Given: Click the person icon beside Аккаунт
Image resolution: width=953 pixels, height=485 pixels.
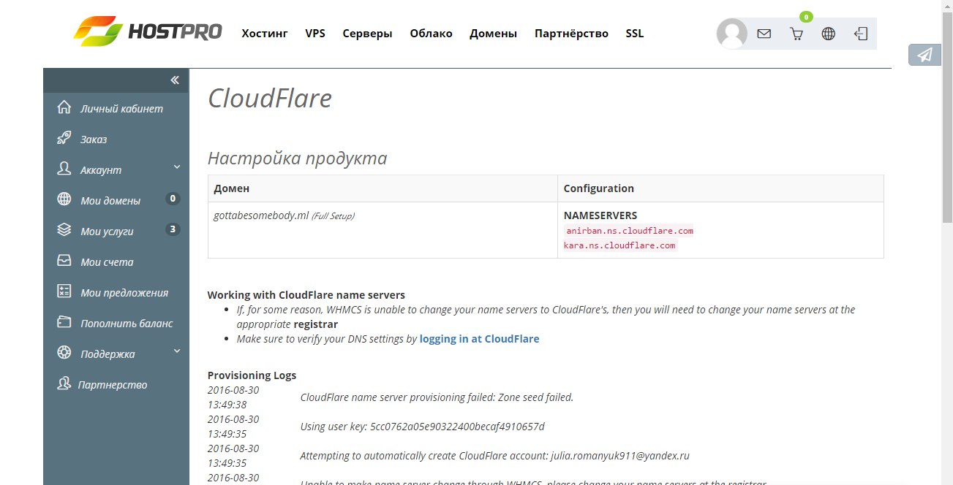Looking at the screenshot, I should [64, 169].
